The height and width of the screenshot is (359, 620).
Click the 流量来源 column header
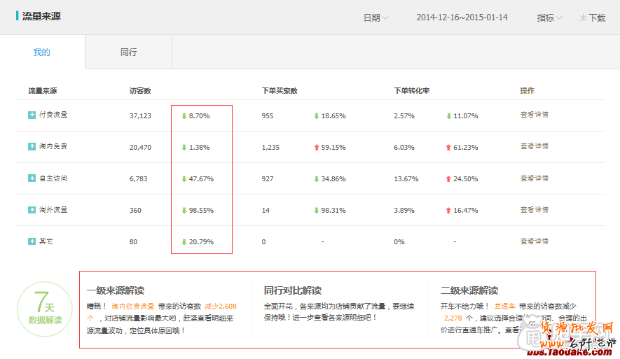point(42,91)
